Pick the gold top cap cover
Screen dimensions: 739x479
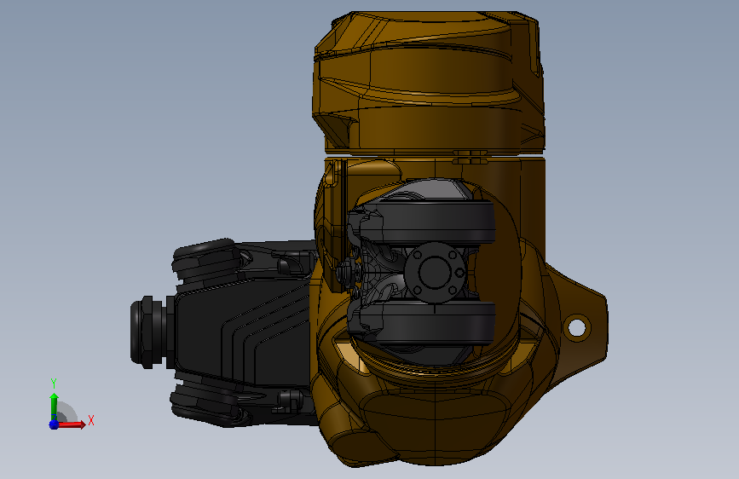[428, 83]
